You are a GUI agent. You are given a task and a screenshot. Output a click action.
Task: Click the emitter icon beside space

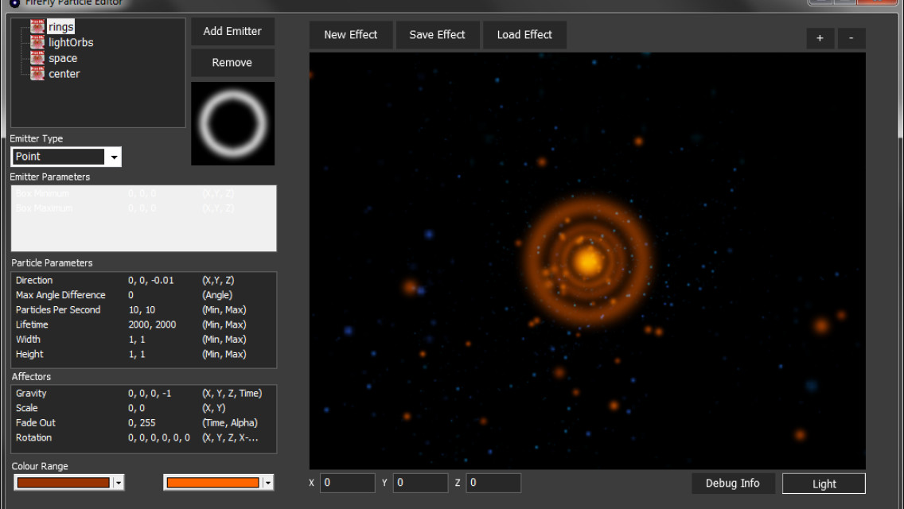[x=37, y=58]
